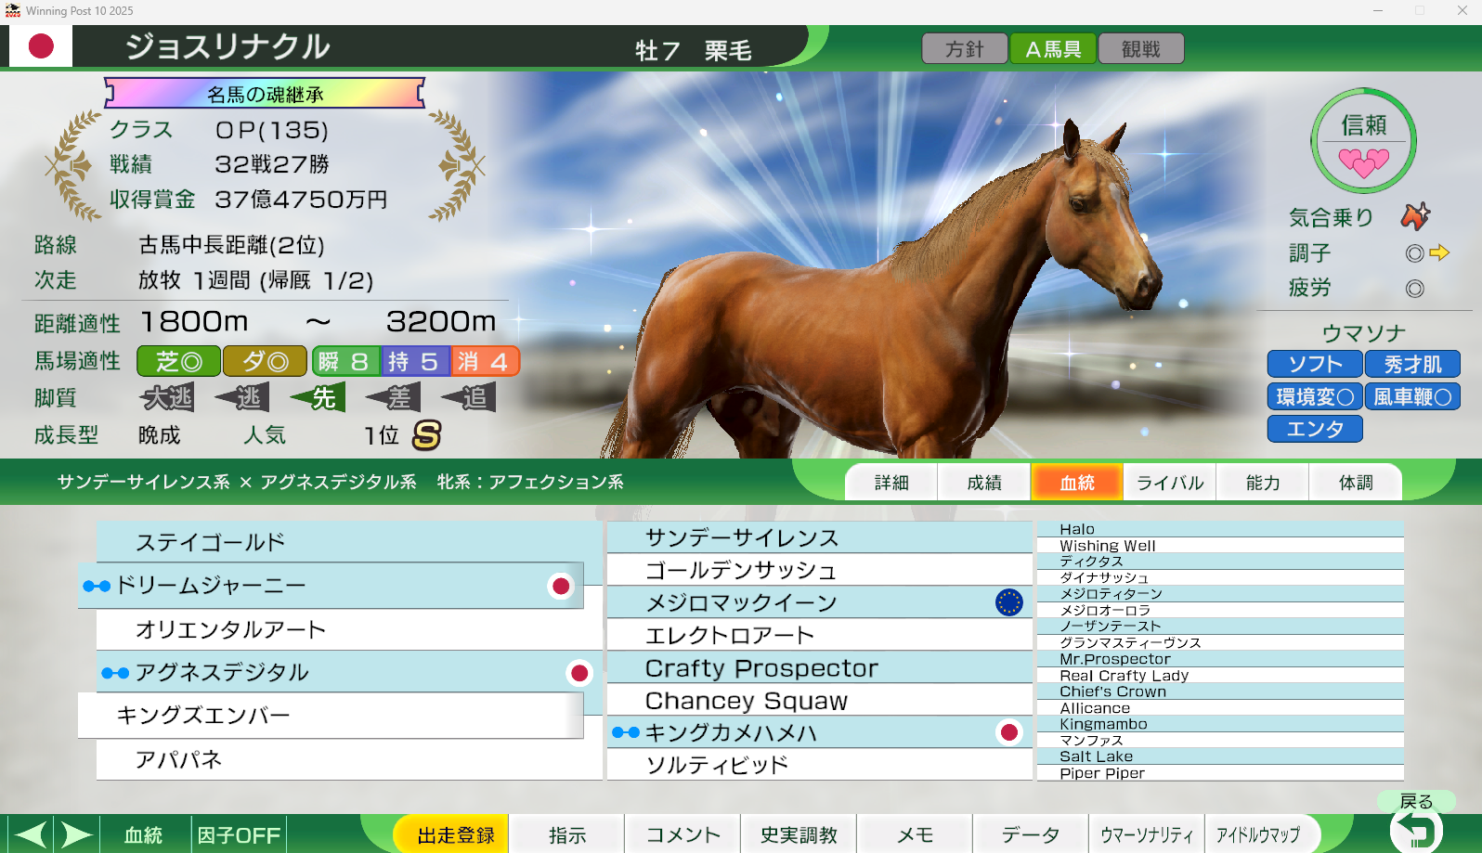Click the Japan flag icon on キングカメハメハ
Screen dimensions: 1482x853
(1009, 732)
